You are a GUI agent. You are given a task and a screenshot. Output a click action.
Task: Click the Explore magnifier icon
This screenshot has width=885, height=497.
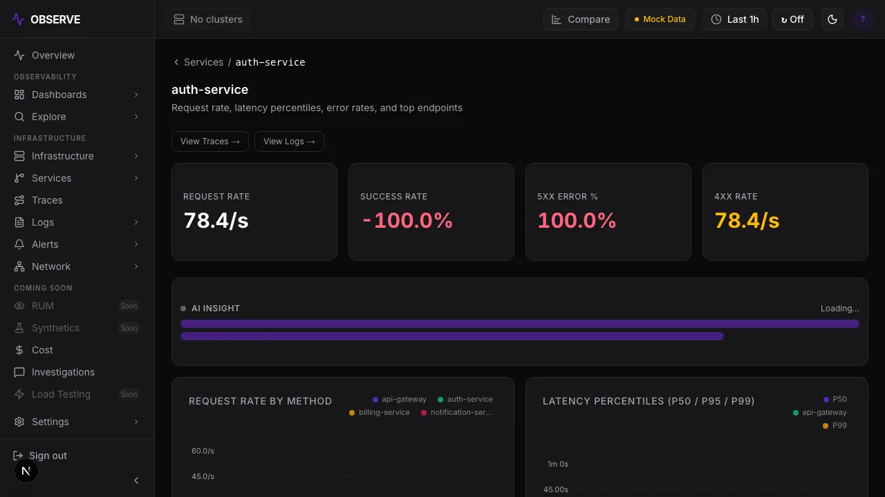point(19,117)
